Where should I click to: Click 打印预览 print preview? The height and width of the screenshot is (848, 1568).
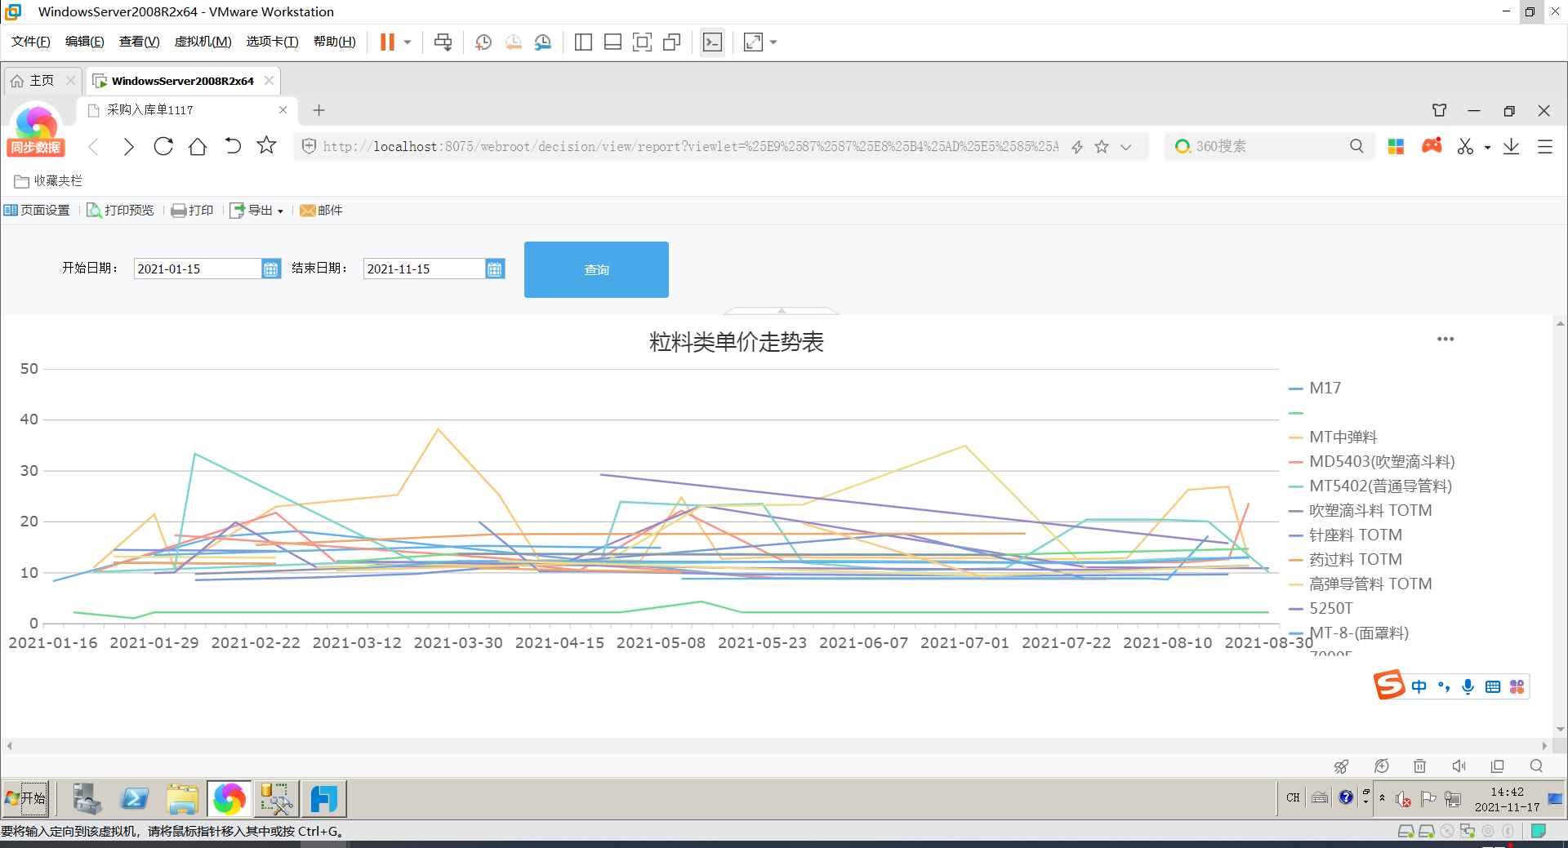point(120,211)
